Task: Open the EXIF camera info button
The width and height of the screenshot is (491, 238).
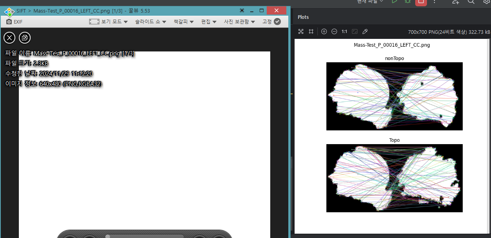Action: click(14, 22)
